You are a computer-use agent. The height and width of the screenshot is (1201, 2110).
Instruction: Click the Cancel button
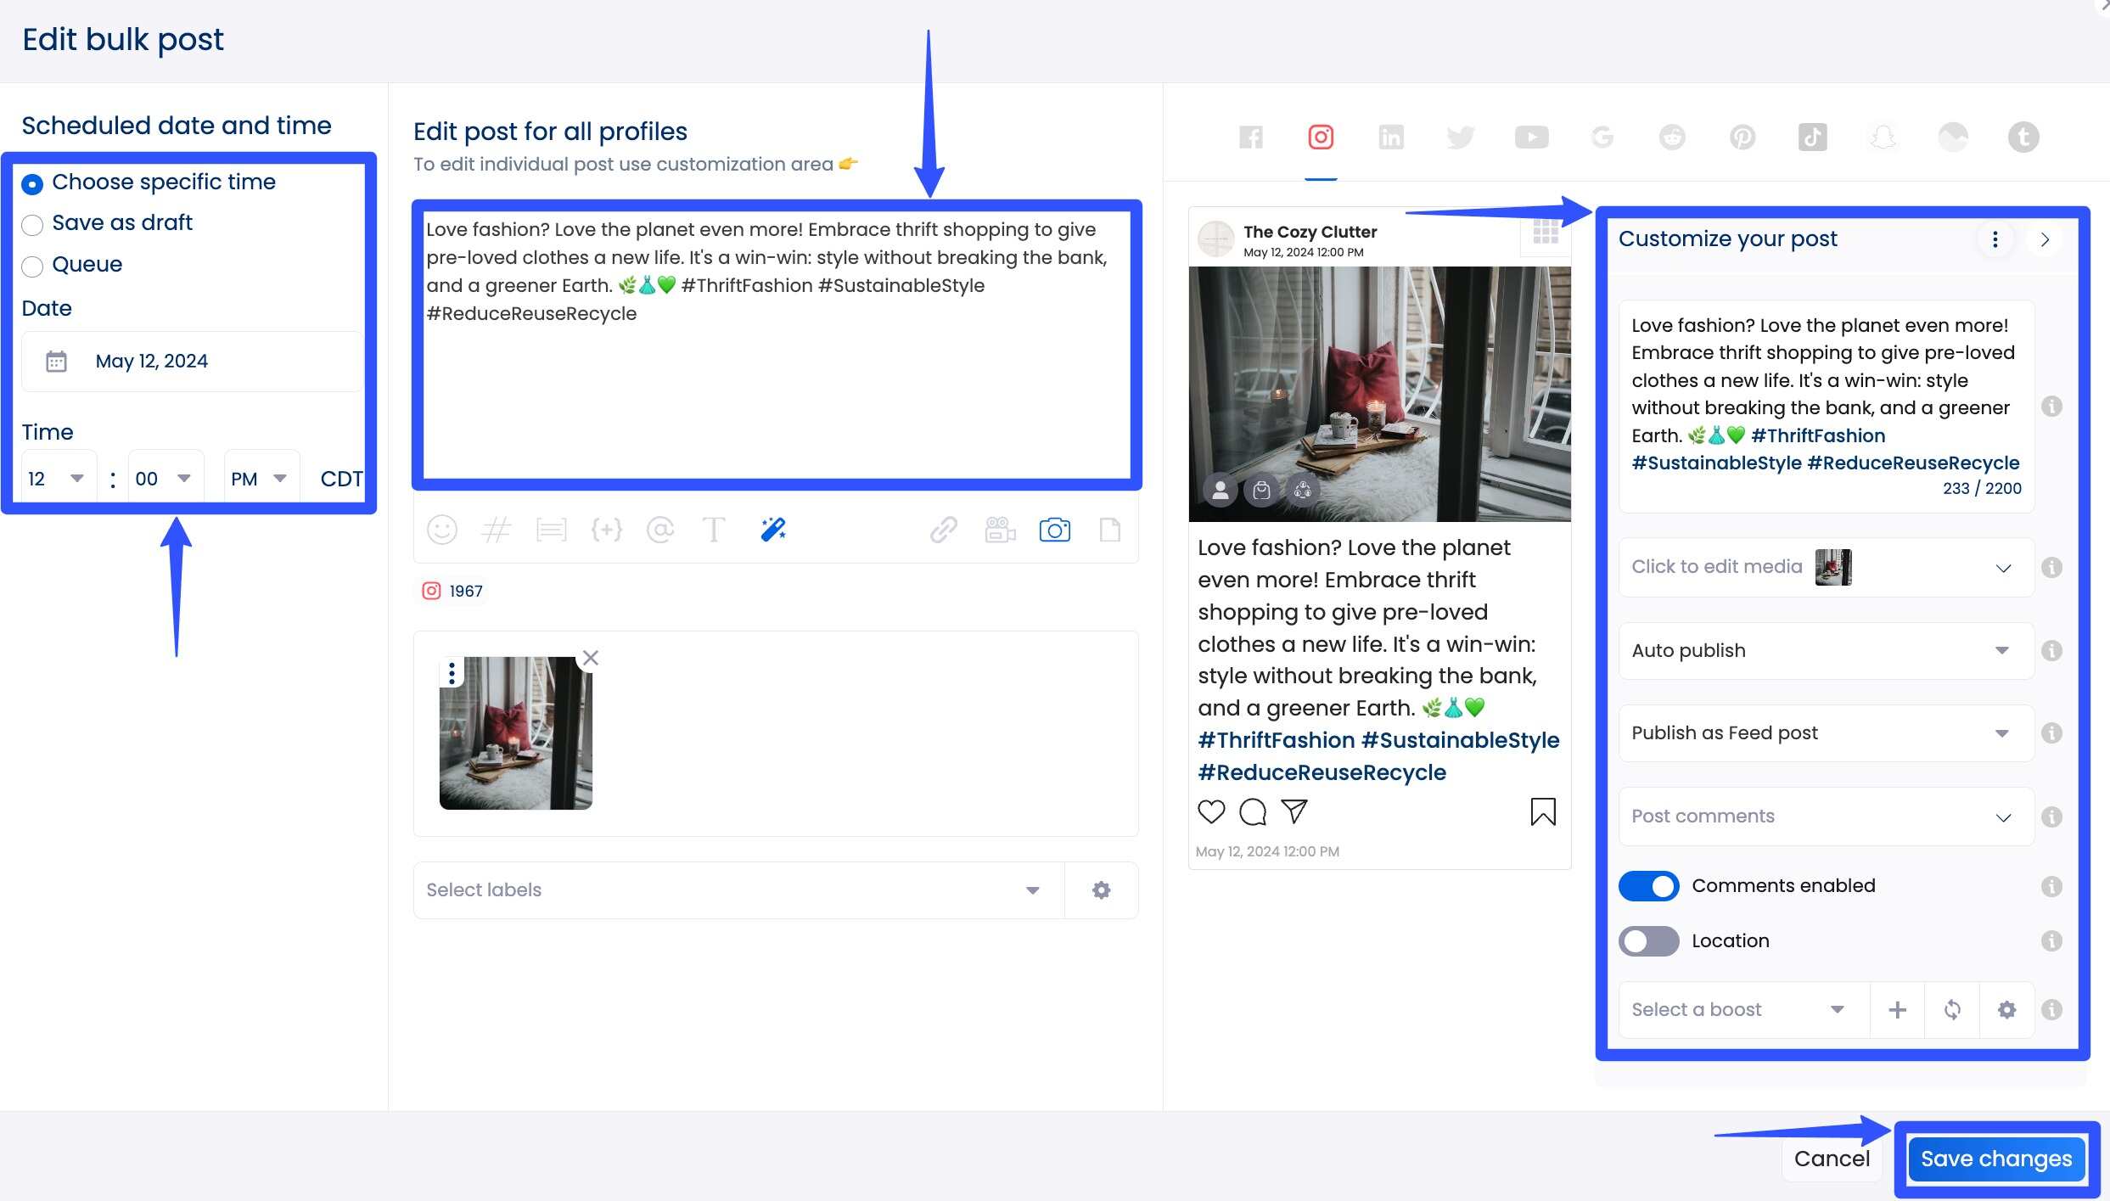(x=1832, y=1158)
